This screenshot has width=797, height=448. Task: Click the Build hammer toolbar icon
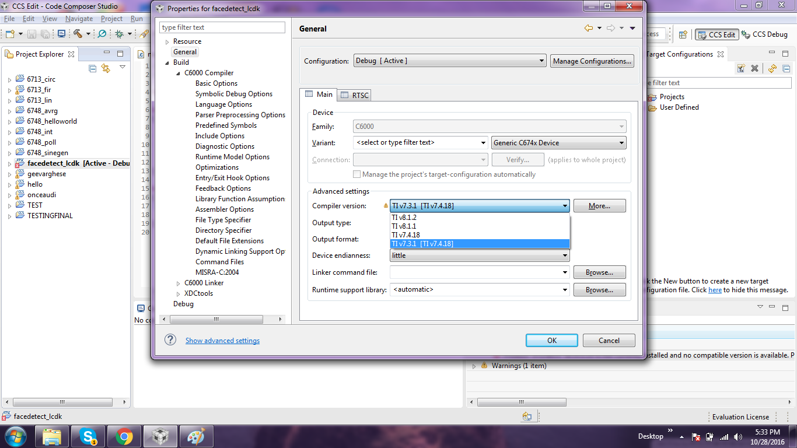pos(78,34)
